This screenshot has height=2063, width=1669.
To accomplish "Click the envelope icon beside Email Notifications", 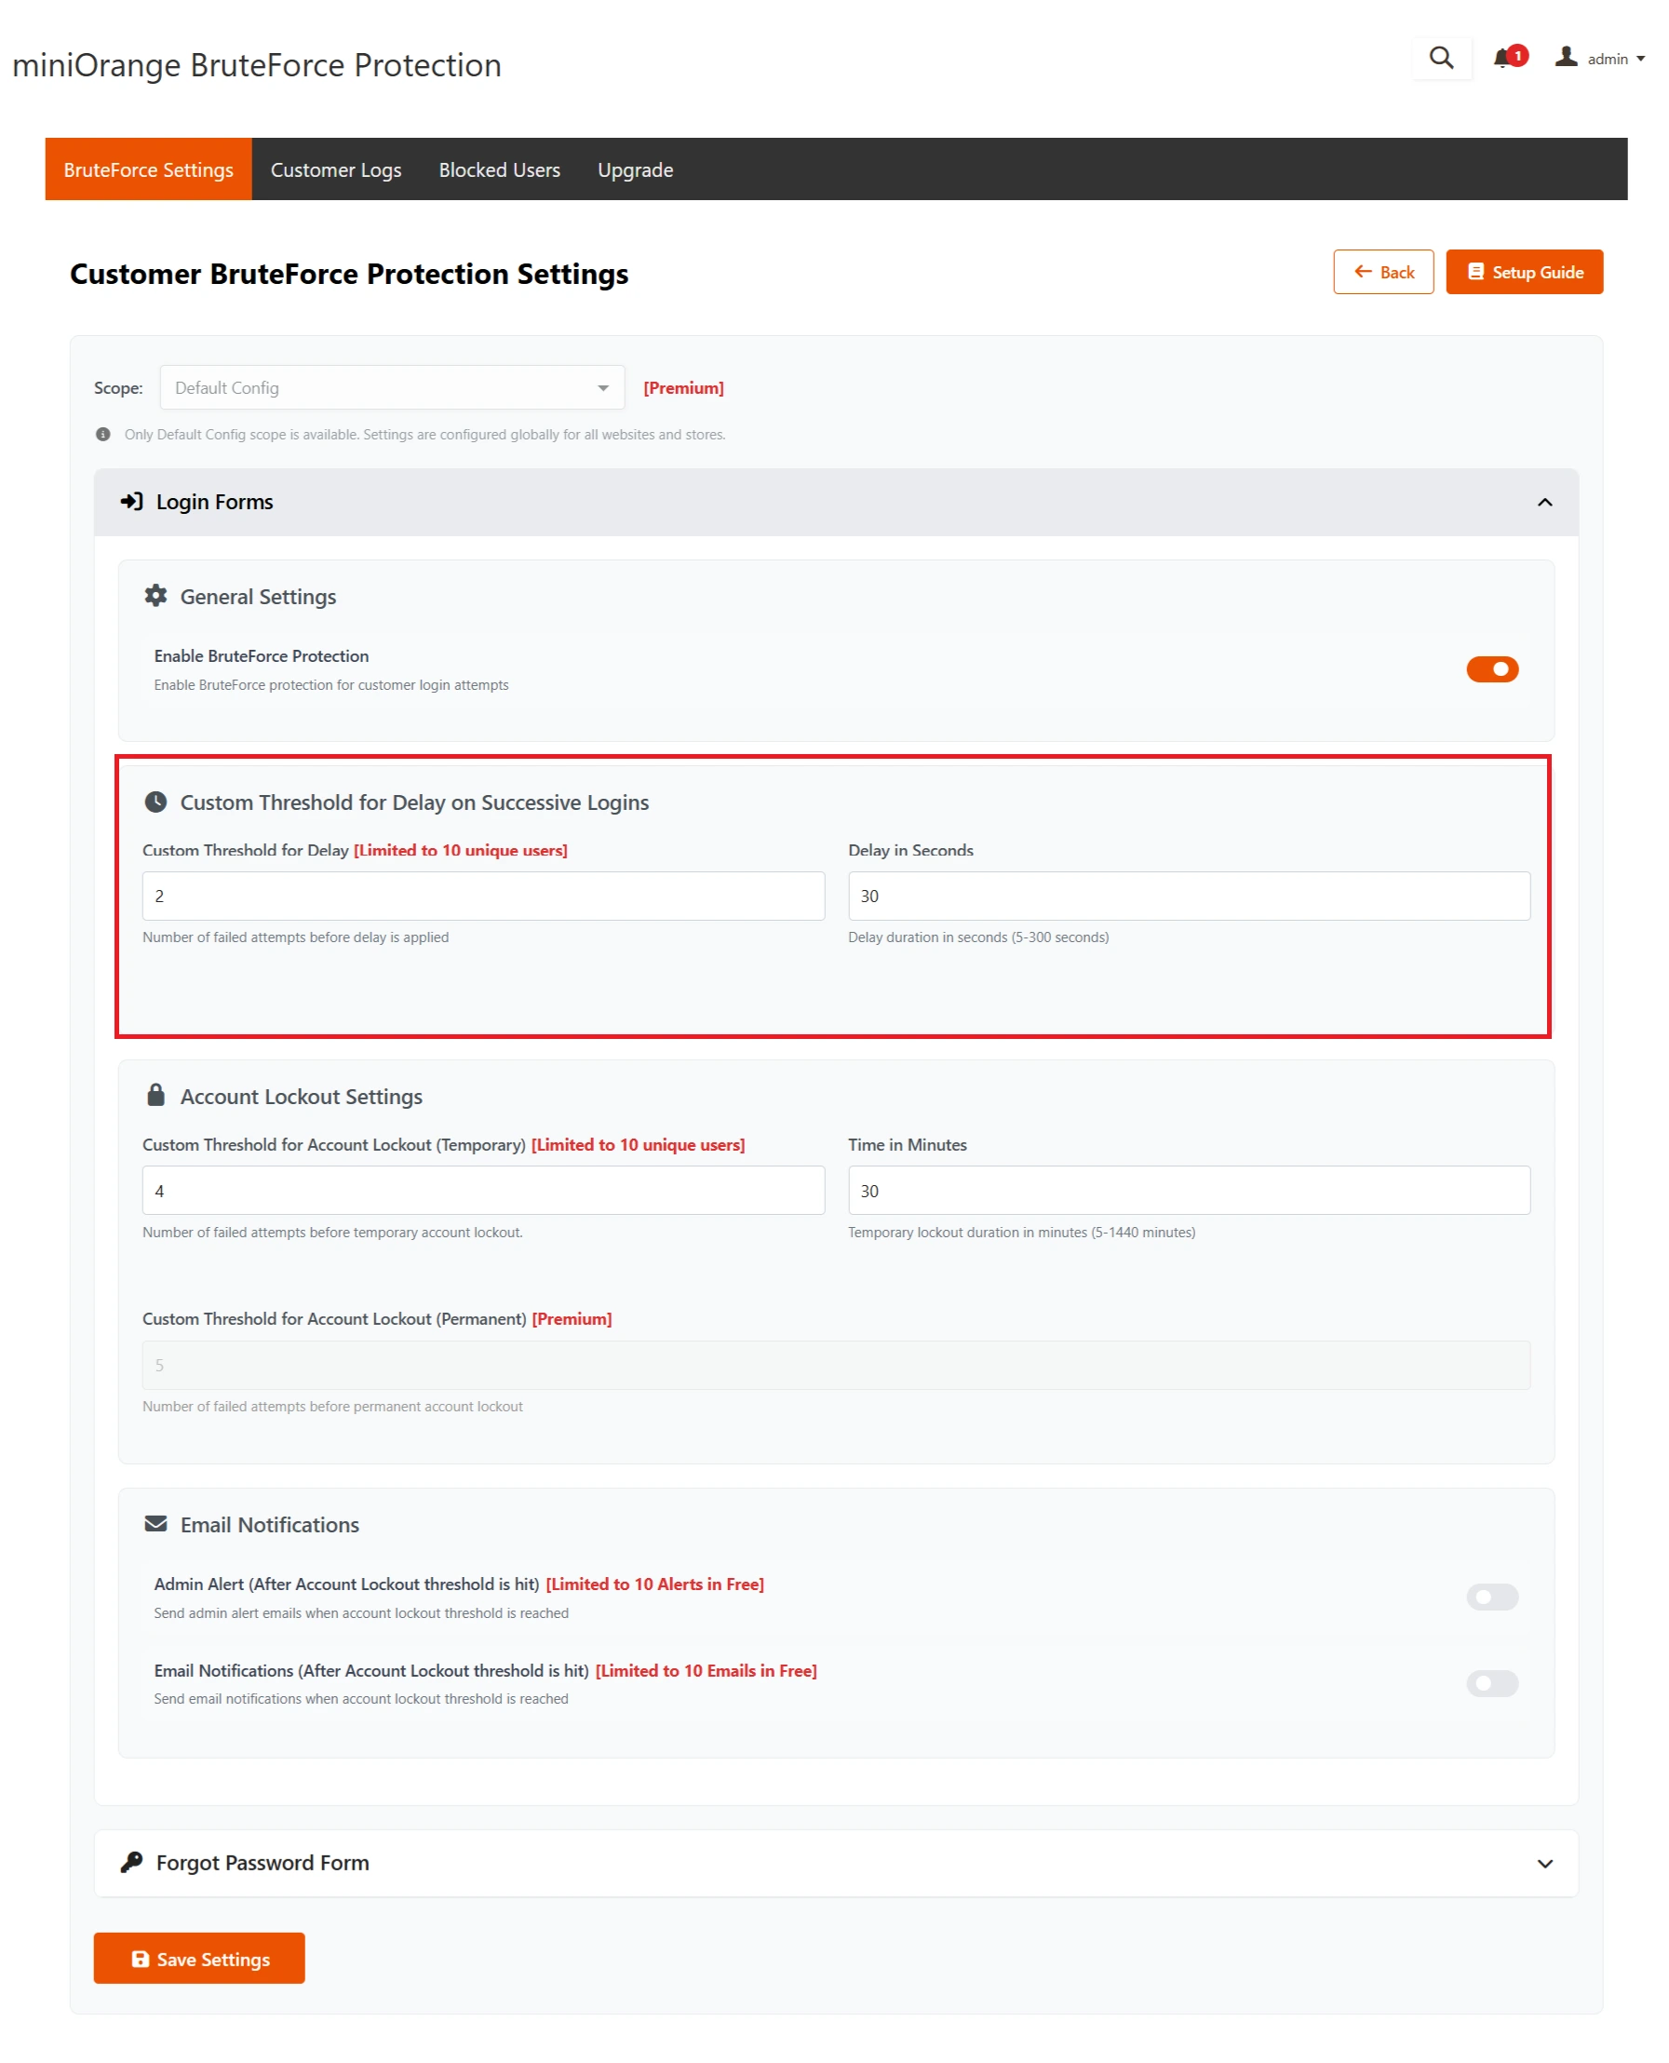I will 155,1524.
